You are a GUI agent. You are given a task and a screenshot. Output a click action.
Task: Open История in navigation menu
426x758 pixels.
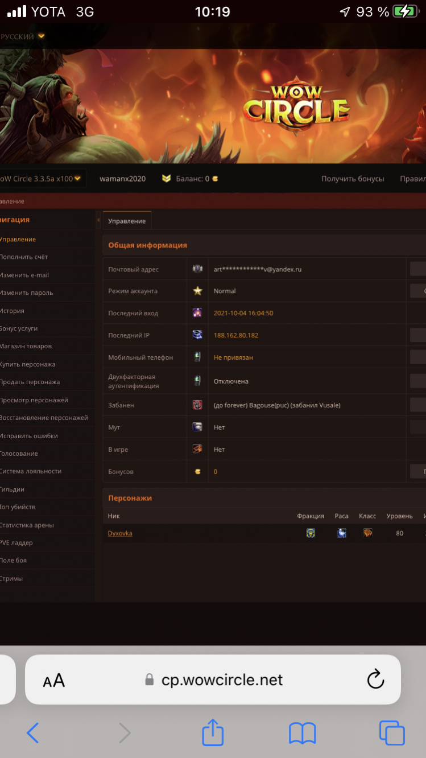(x=13, y=311)
